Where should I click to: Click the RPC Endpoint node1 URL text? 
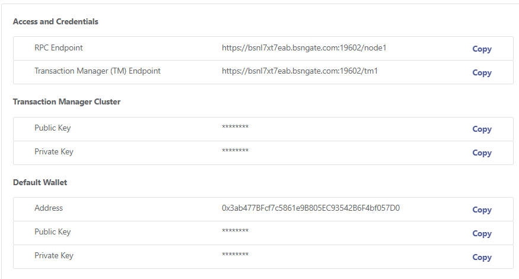pyautogui.click(x=304, y=47)
